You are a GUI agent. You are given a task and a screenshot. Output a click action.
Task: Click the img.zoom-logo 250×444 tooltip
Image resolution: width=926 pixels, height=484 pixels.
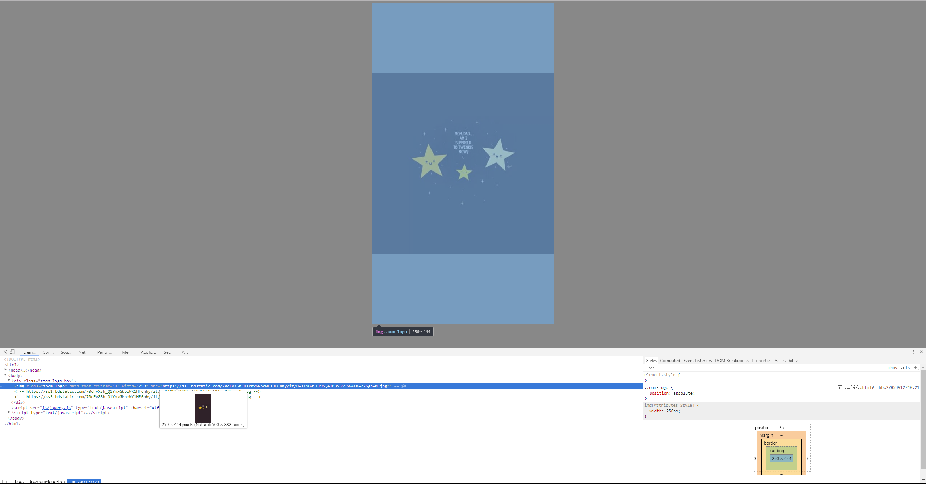(x=403, y=332)
